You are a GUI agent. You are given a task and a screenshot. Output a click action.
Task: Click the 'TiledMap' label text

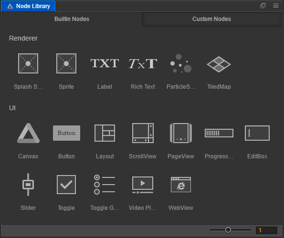219,87
